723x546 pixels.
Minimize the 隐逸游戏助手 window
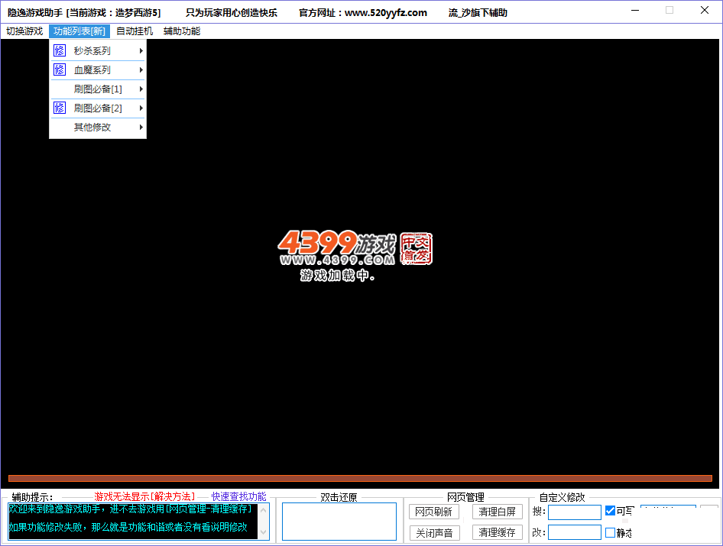click(x=635, y=11)
